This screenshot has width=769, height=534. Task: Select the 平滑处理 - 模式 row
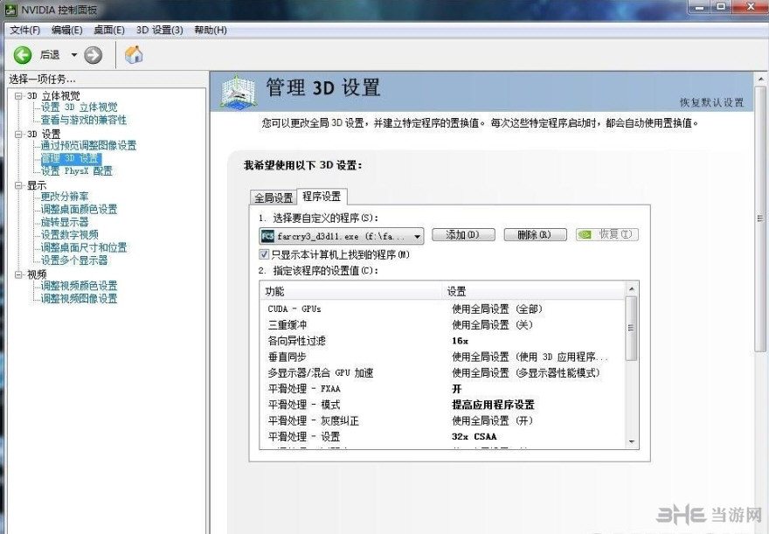click(443, 405)
